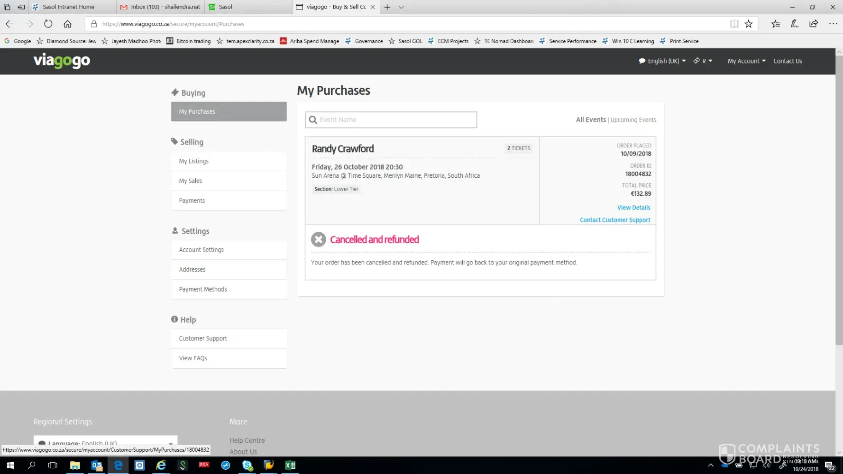843x474 pixels.
Task: Open the browser home page
Action: click(x=67, y=24)
